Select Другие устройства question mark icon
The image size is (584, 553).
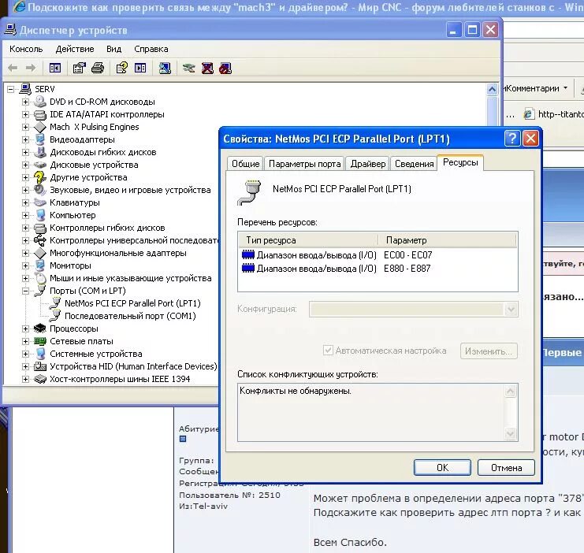tap(40, 177)
